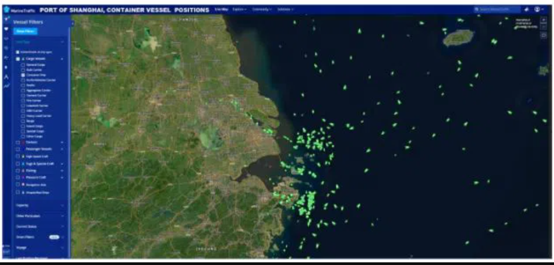Uncheck the Container Ship checkbox

(23, 75)
